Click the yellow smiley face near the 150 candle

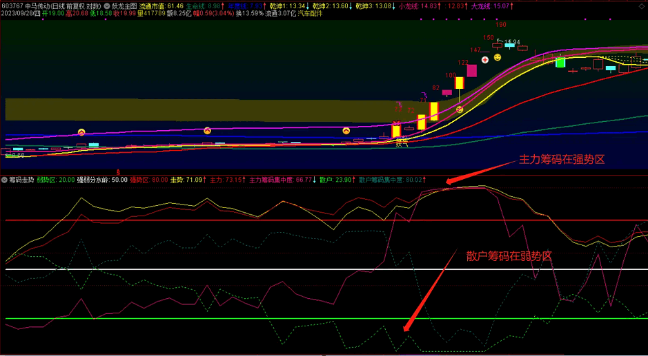(x=498, y=57)
